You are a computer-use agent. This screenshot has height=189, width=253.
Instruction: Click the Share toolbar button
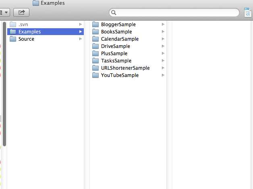[21, 12]
